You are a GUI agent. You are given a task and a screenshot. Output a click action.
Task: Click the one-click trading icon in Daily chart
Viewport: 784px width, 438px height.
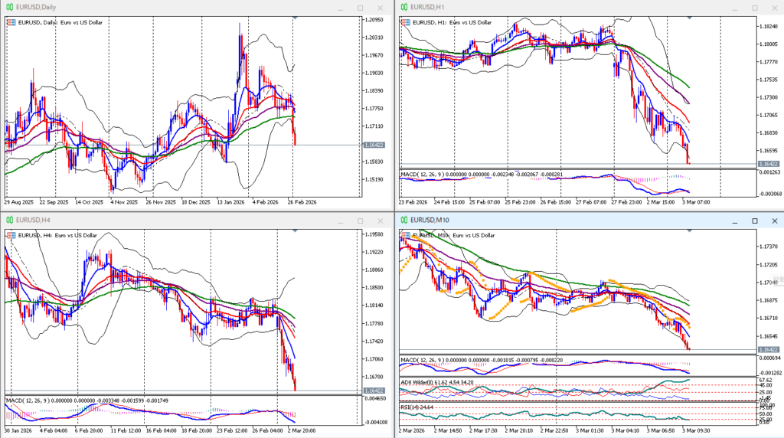11,22
